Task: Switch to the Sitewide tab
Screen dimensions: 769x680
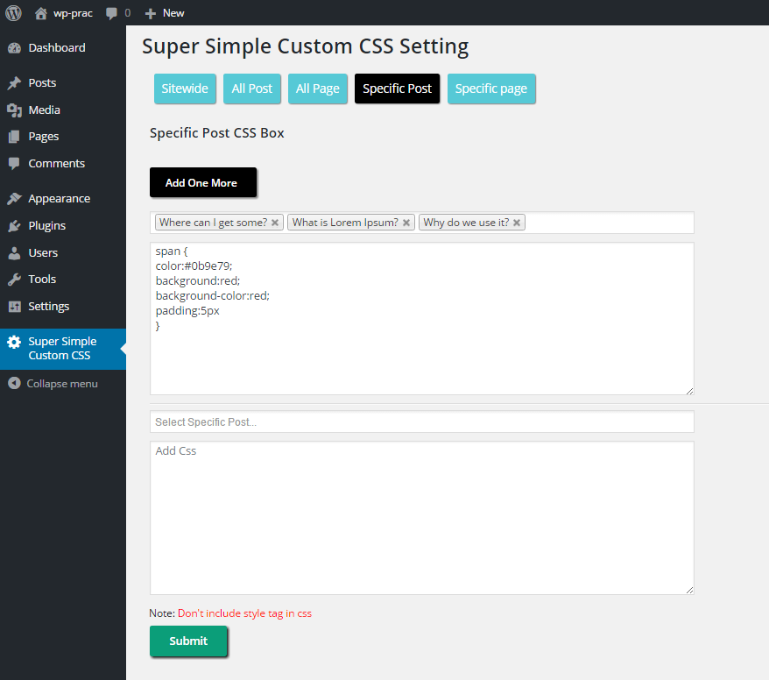Action: [185, 89]
